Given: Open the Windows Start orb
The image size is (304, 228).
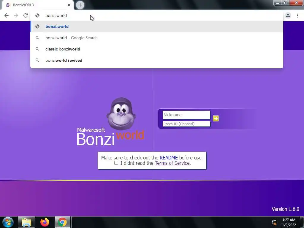Looking at the screenshot, I should point(8,222).
